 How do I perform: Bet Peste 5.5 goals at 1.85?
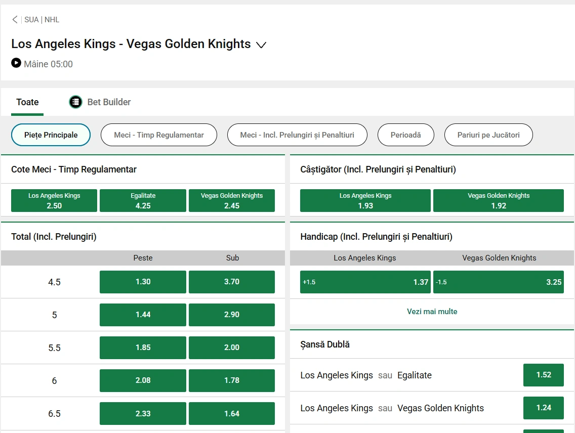[143, 348]
